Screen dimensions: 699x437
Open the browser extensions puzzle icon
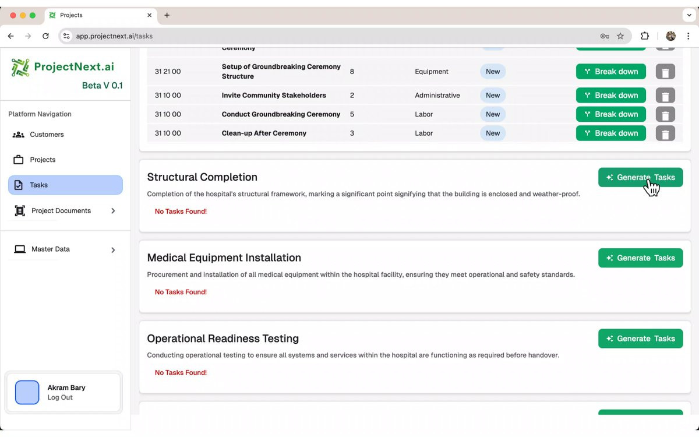click(645, 36)
